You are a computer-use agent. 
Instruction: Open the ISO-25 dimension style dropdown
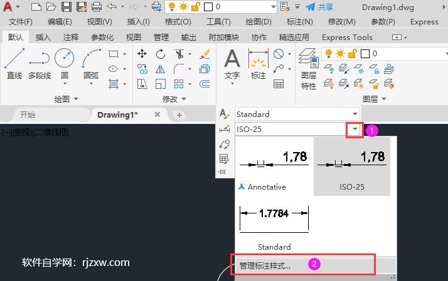pos(355,129)
